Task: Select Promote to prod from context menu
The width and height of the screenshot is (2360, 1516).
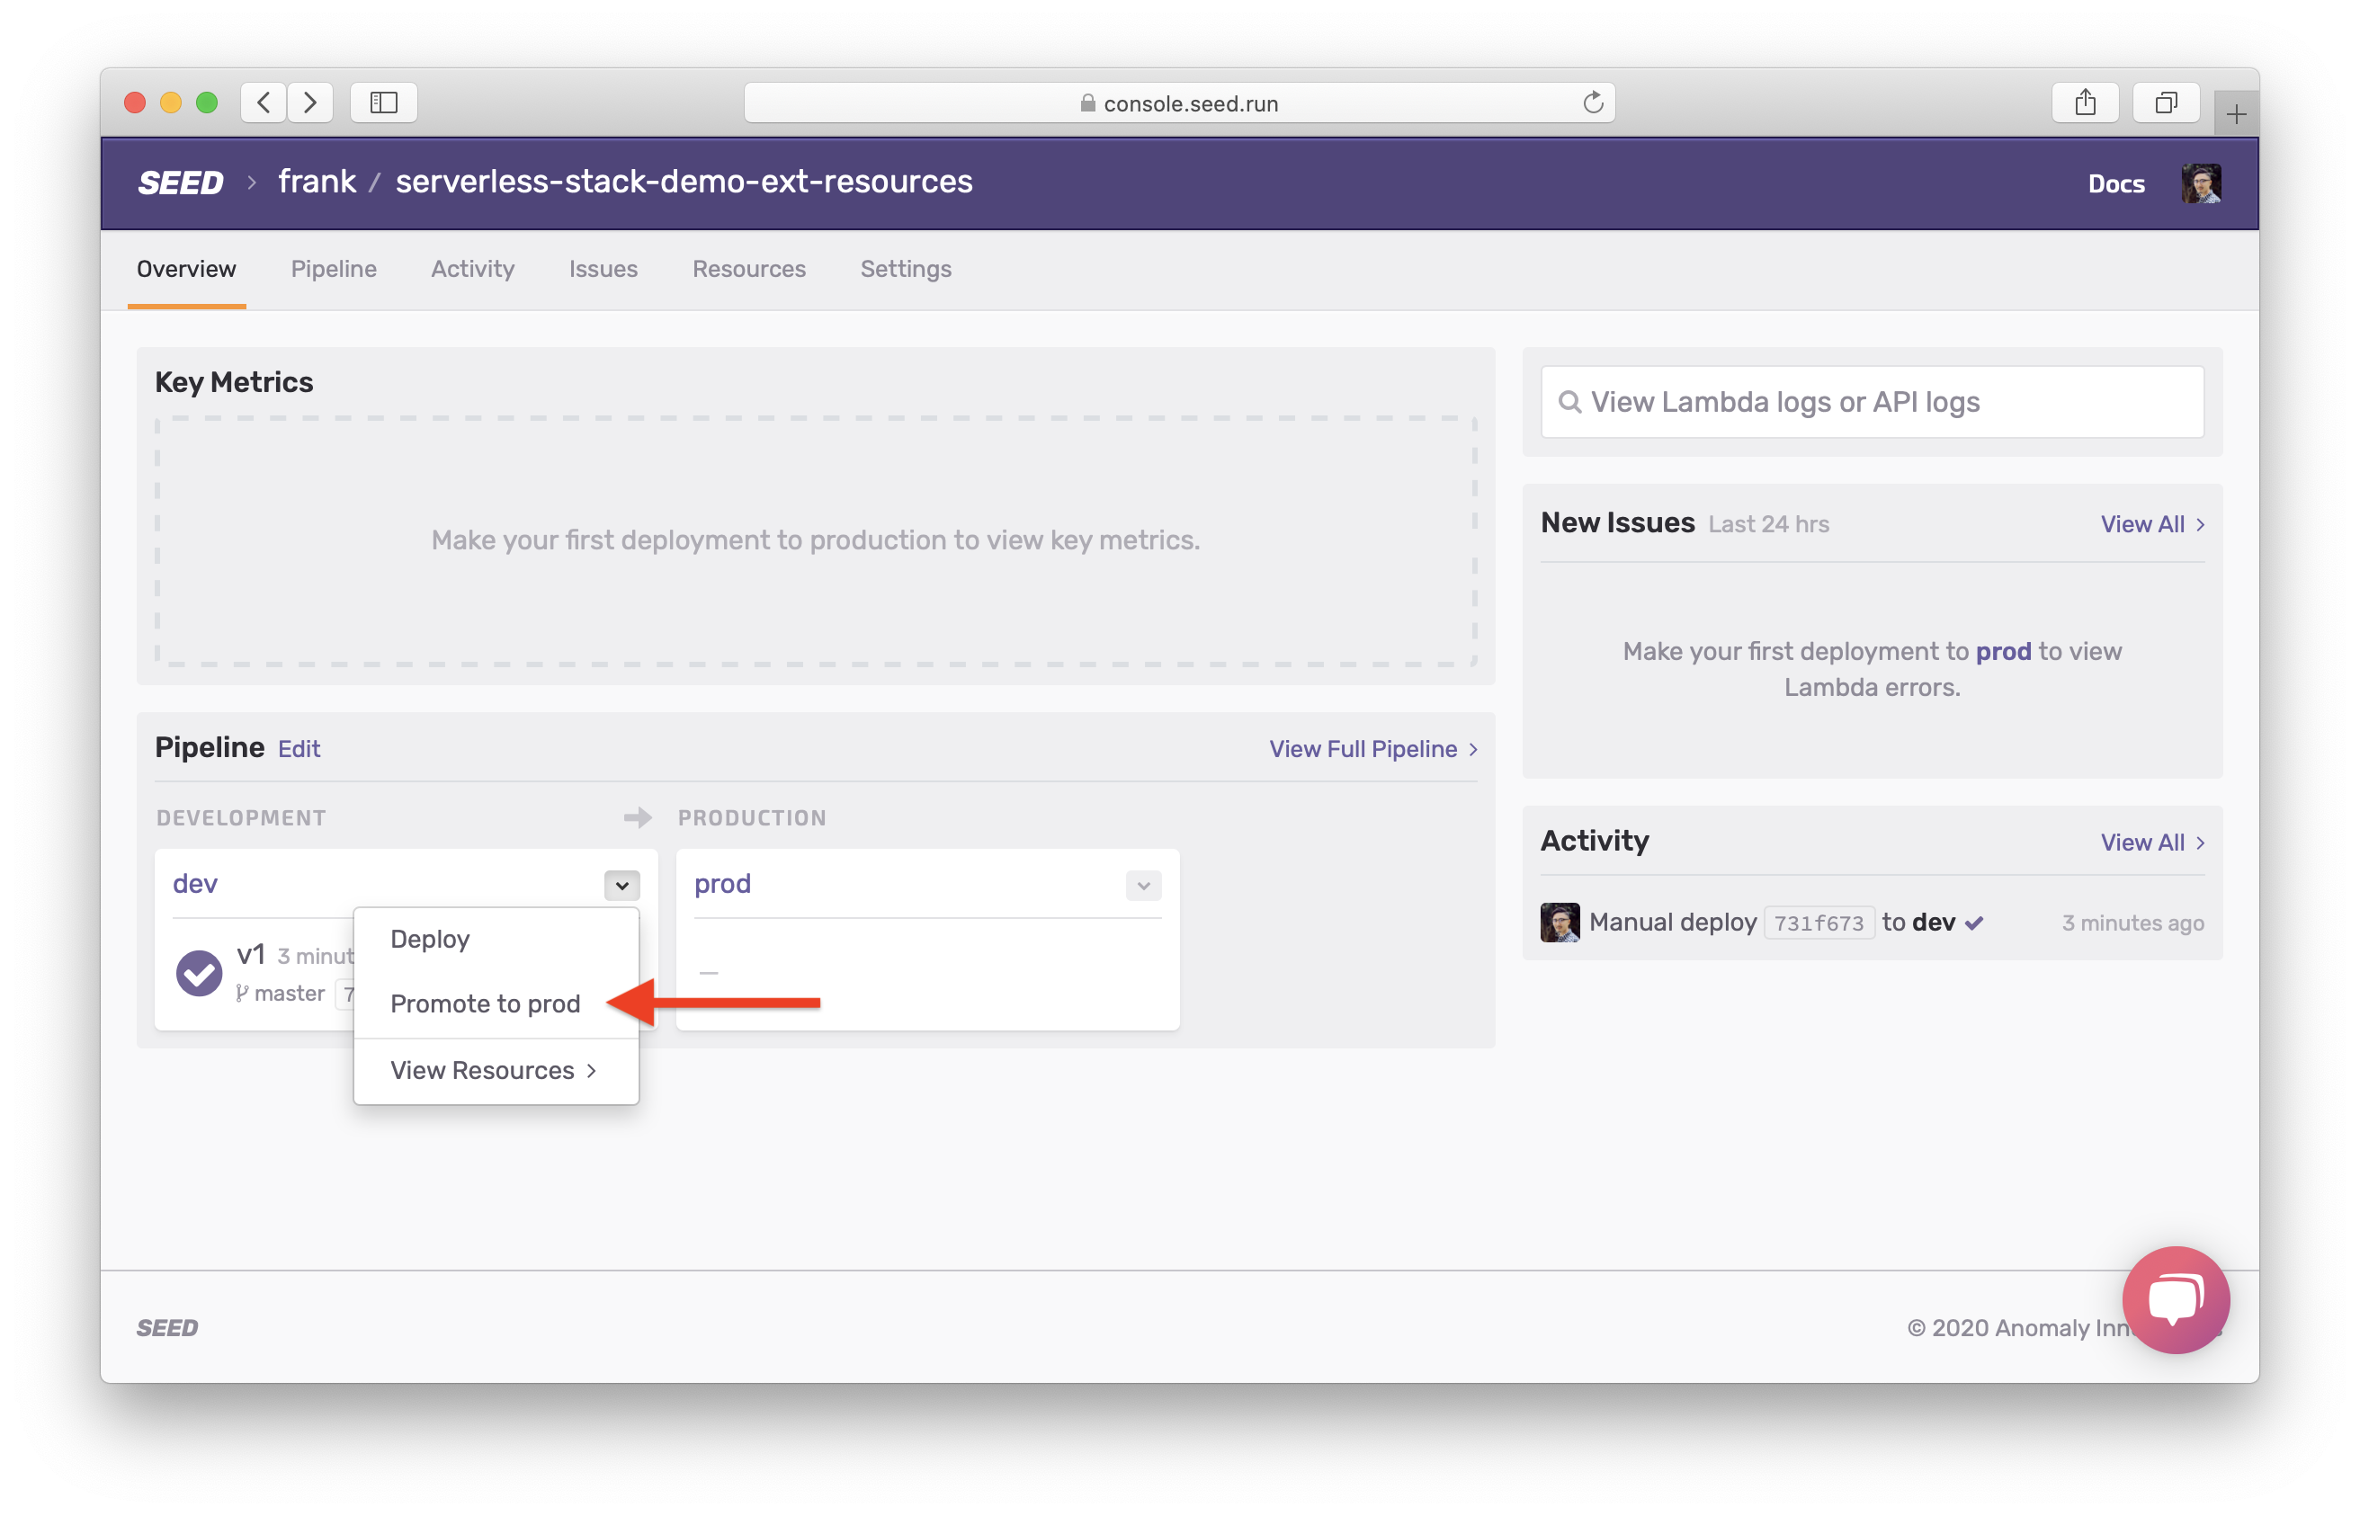Action: tap(485, 1003)
